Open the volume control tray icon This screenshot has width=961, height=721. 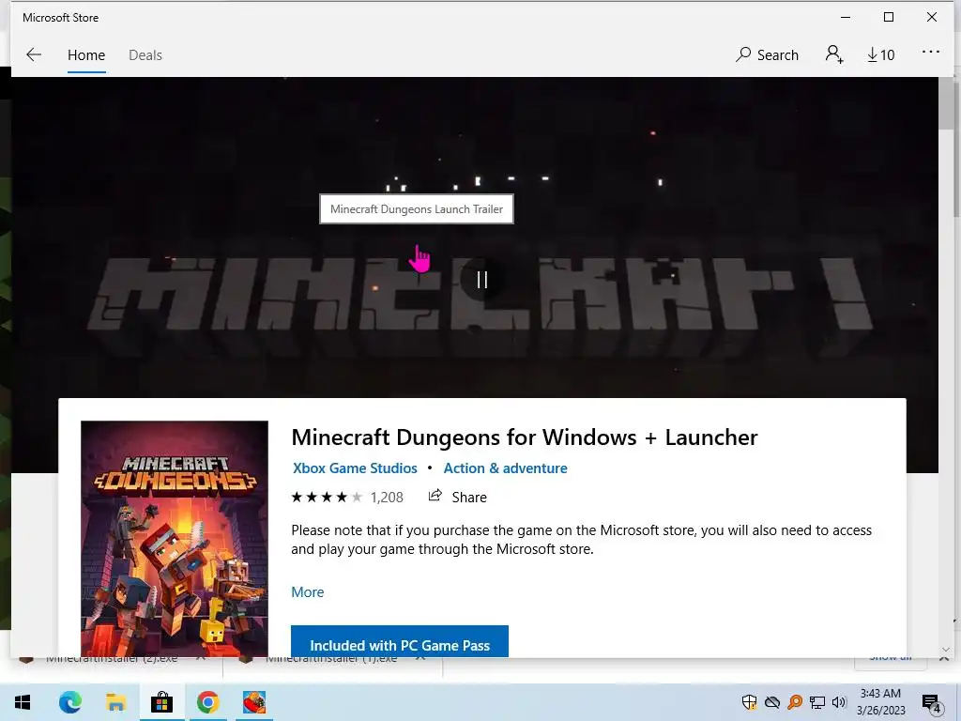click(x=839, y=702)
